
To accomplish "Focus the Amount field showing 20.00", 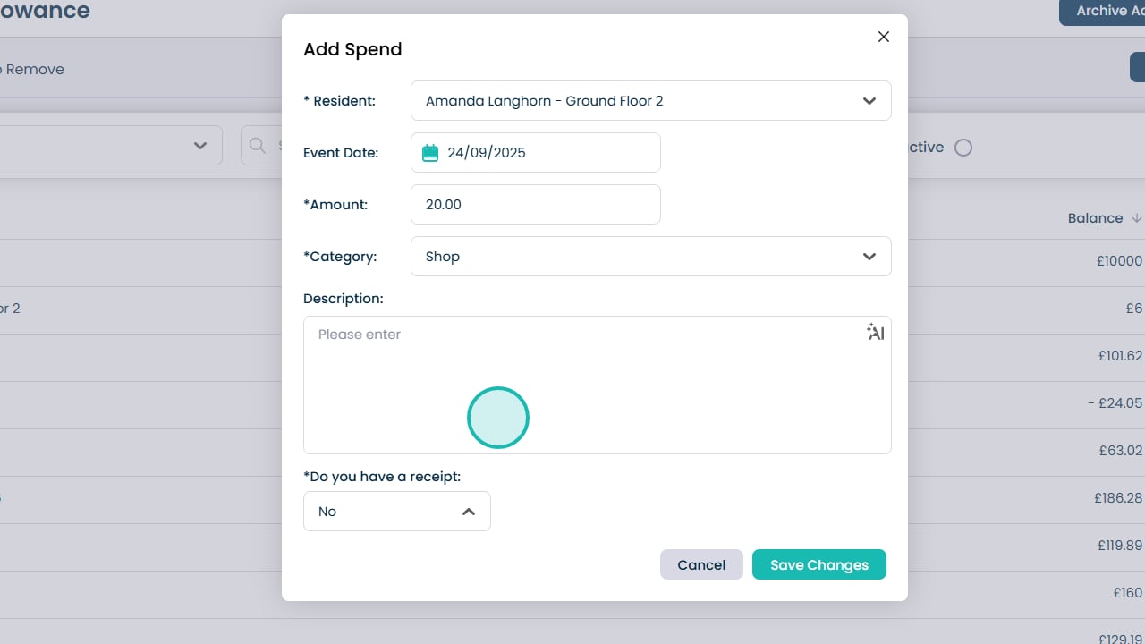I will coord(535,205).
